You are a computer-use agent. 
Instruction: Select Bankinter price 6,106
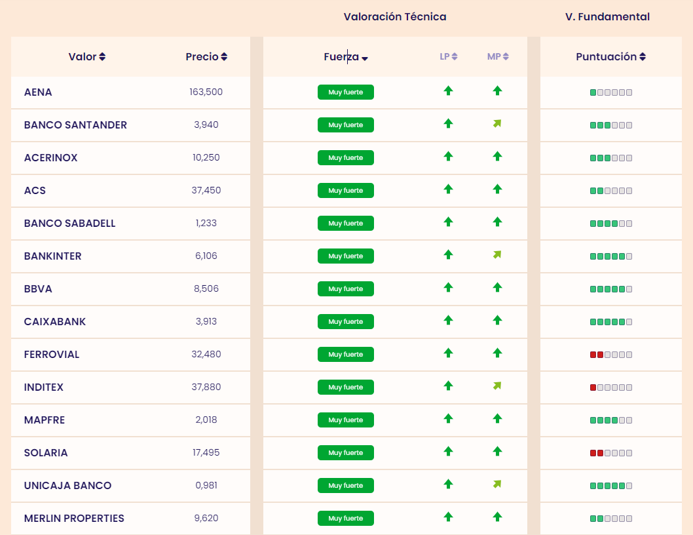pyautogui.click(x=206, y=256)
